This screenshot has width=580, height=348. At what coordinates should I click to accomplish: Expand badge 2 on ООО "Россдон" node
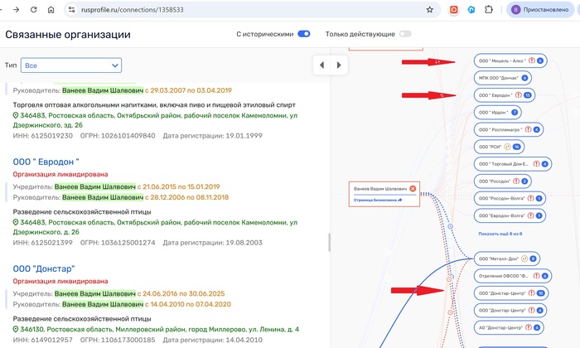point(524,181)
